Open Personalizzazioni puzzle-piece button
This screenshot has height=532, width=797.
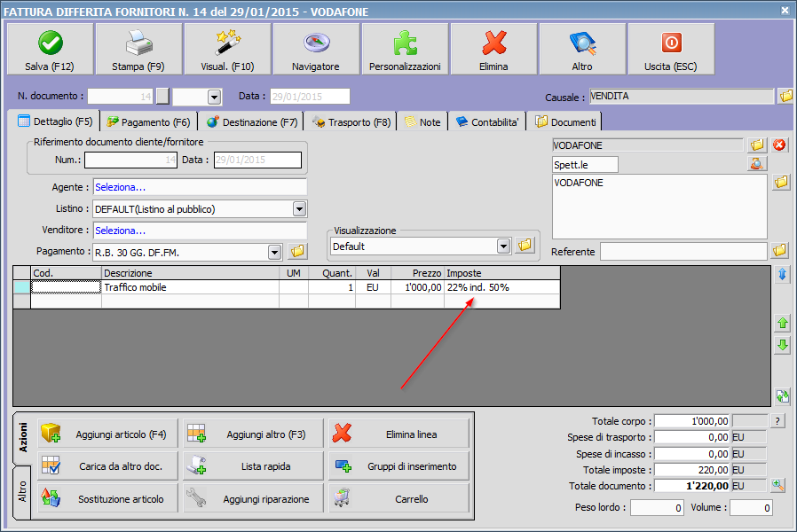pos(405,50)
